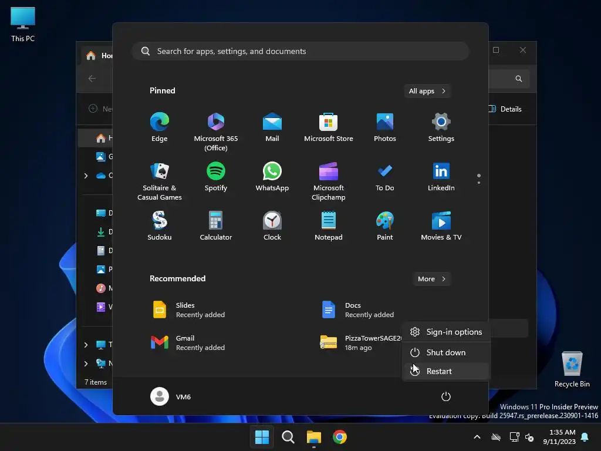Launch the Photos app
Viewport: 601px width, 451px height.
385,127
